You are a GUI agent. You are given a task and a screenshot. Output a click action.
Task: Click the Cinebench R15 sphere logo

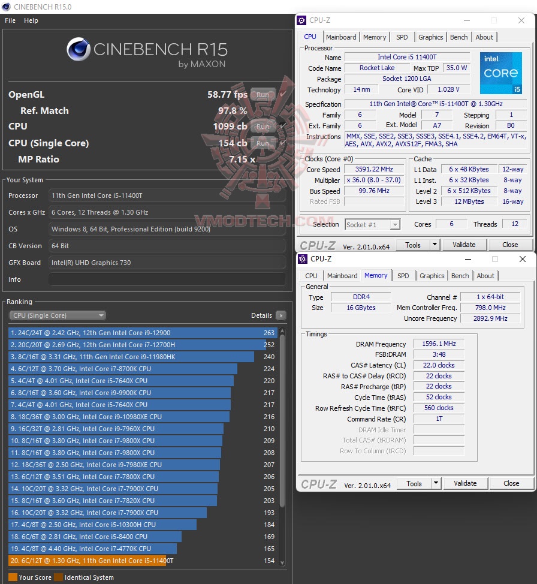coord(79,49)
